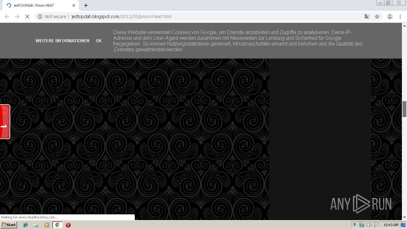The height and width of the screenshot is (229, 407).
Task: Bookmark this page with star
Action: tap(377, 17)
